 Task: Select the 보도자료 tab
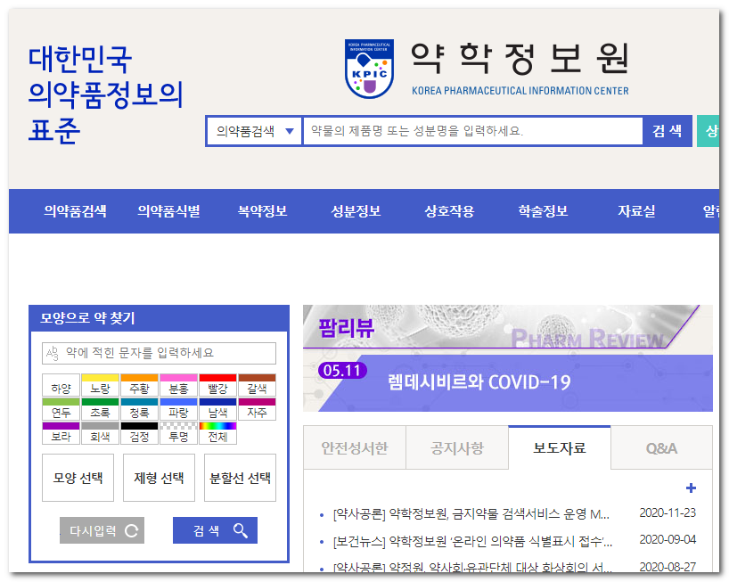point(560,448)
